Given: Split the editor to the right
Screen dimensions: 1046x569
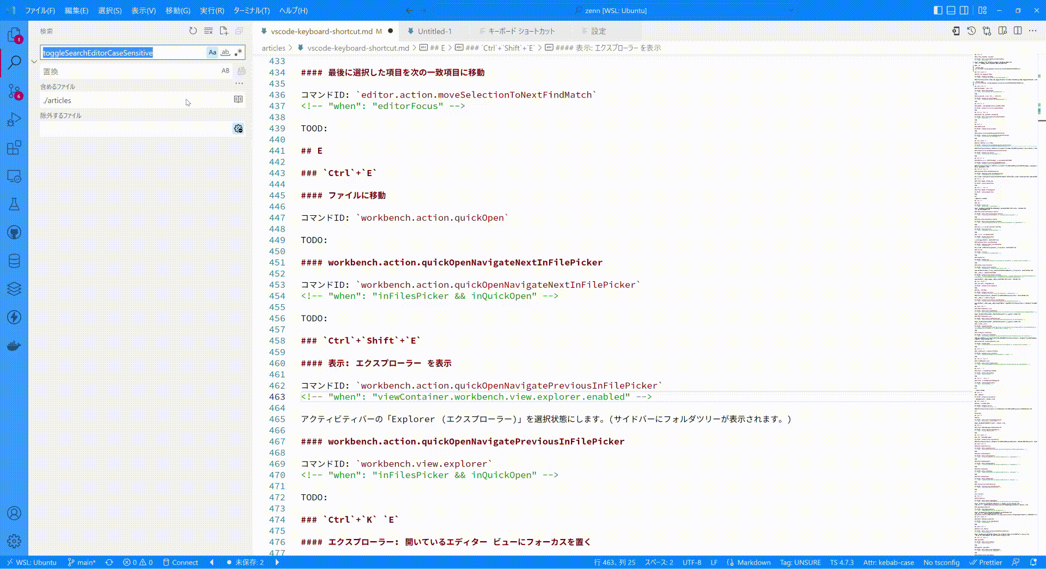Looking at the screenshot, I should tap(1018, 31).
